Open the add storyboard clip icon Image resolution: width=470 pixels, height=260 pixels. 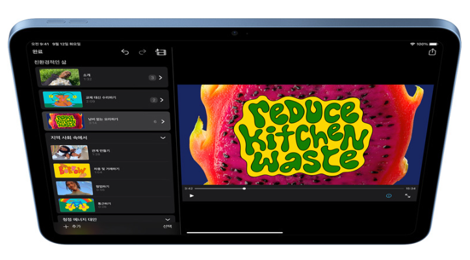[x=161, y=52]
